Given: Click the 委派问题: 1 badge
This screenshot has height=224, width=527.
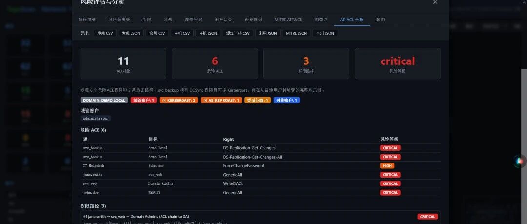Looking at the screenshot, I should coord(258,100).
